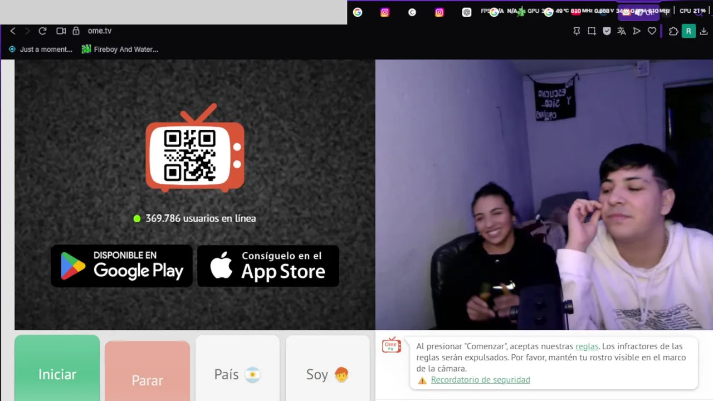
Task: Click the '369.786 usuarios en línea' text
Action: coord(201,218)
